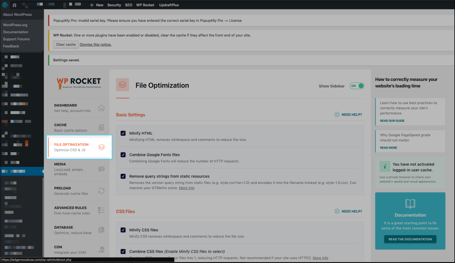This screenshot has height=263, width=455.
Task: Open the New menu in admin bar
Action: pos(97,5)
